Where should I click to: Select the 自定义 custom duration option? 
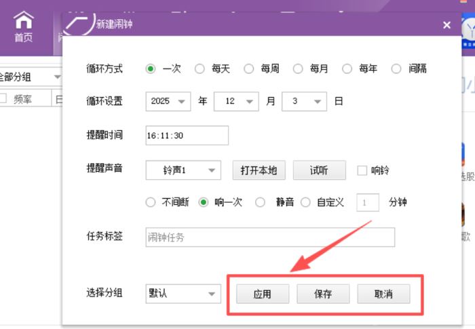click(305, 202)
